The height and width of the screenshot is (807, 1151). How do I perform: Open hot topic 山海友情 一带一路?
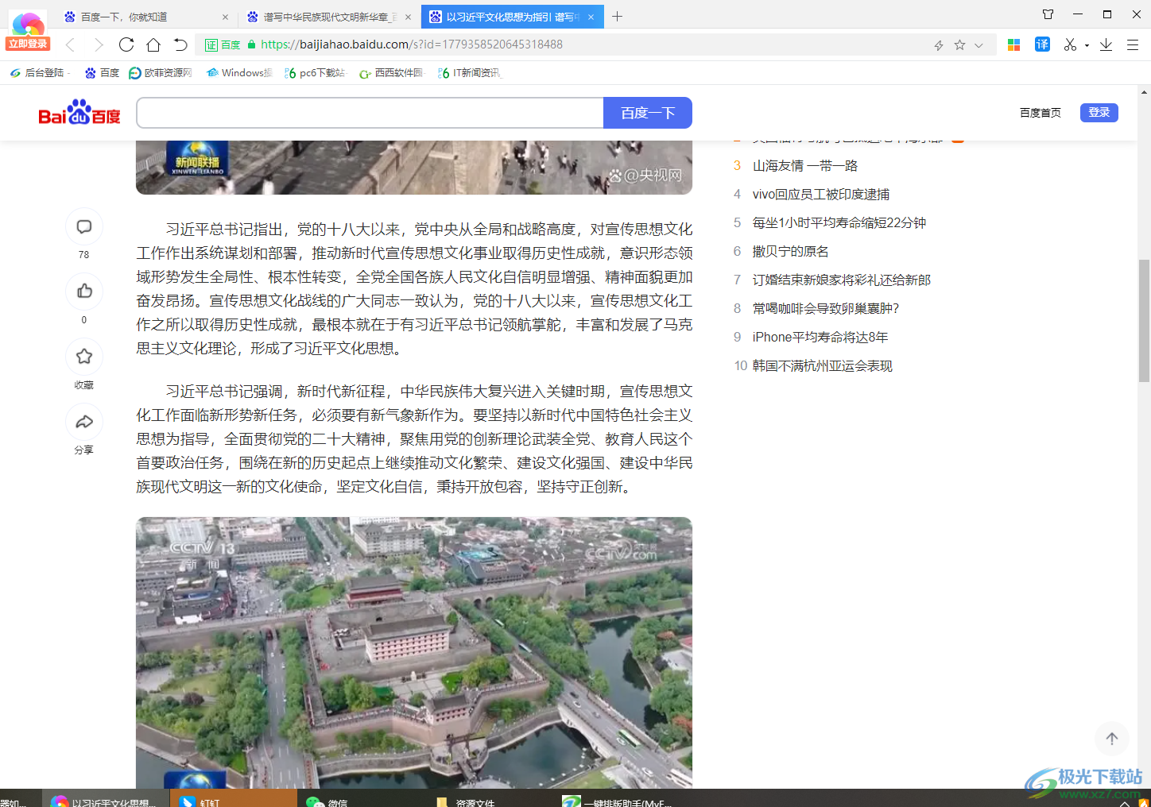click(x=805, y=165)
